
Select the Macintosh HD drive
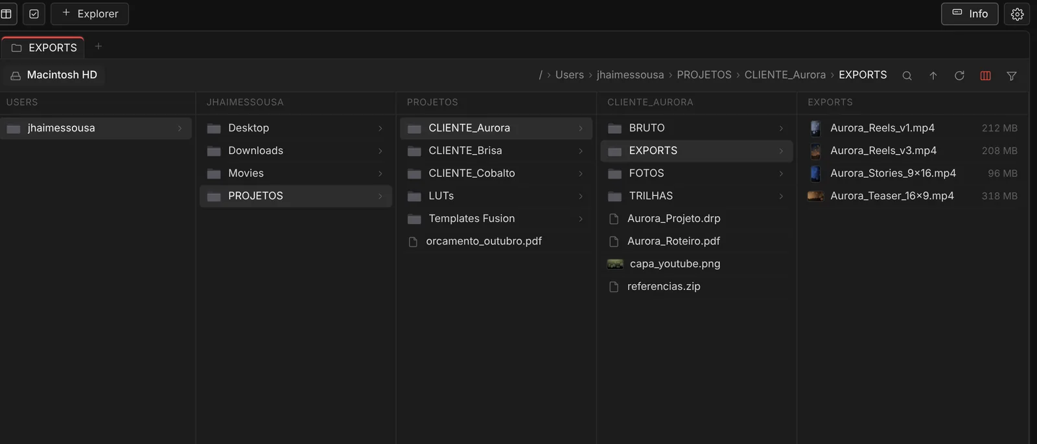pyautogui.click(x=54, y=75)
